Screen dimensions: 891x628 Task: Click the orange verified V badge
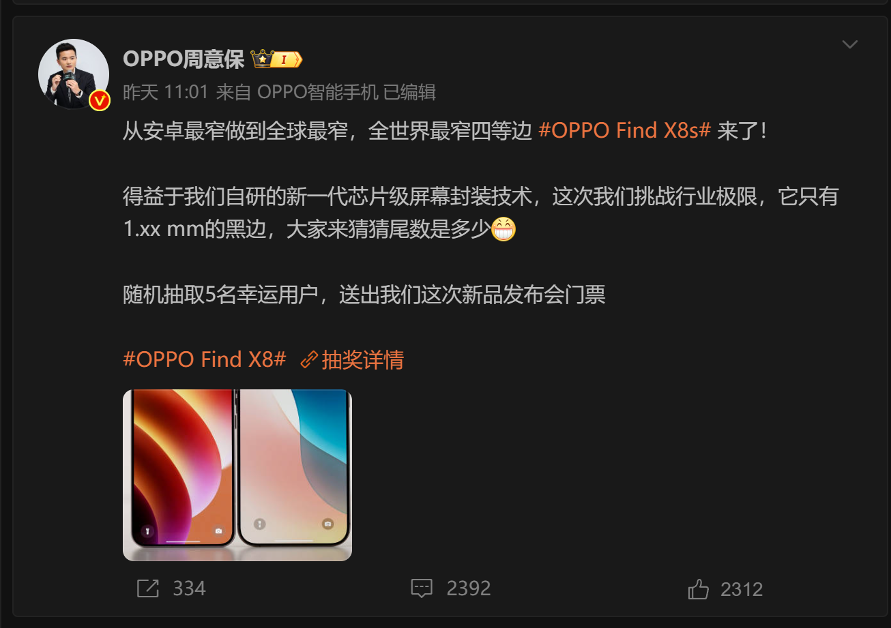[x=100, y=100]
